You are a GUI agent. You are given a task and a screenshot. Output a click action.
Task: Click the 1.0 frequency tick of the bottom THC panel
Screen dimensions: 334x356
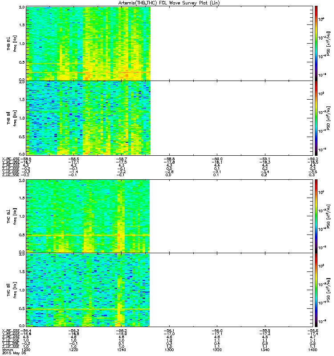22,290
